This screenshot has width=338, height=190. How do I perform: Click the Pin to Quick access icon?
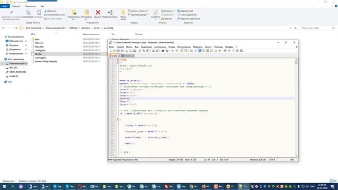click(11, 13)
